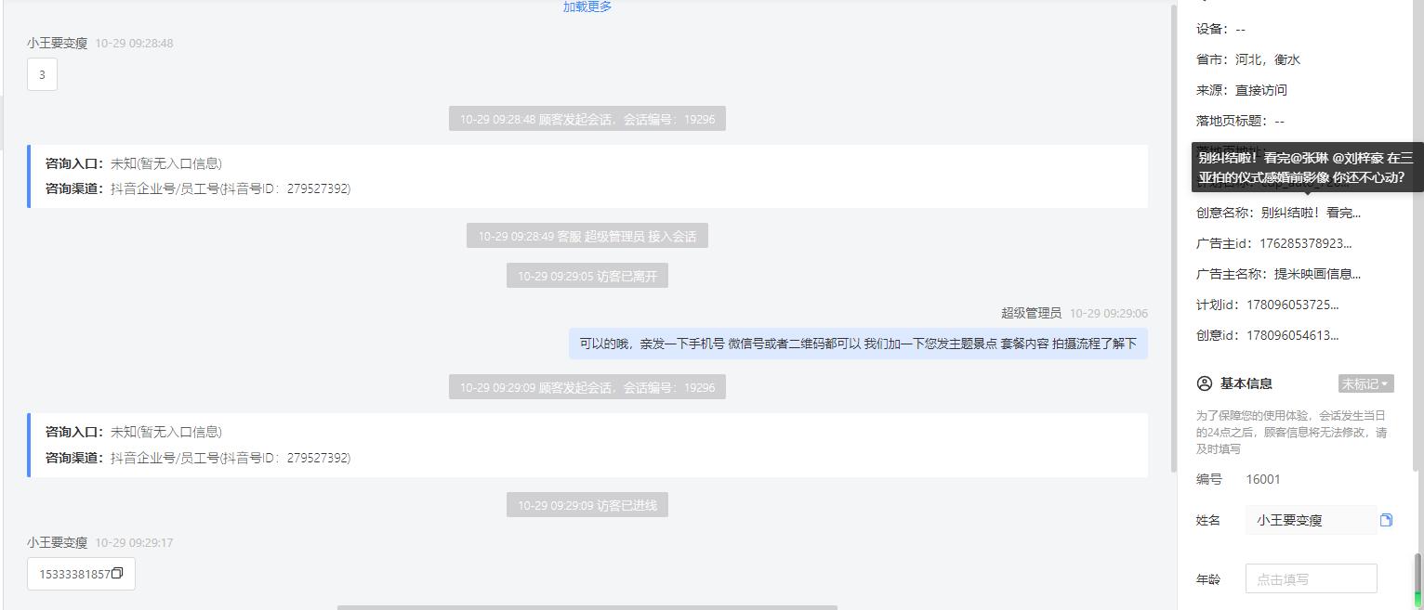This screenshot has height=610, width=1424.
Task: Copy the phone number 15333381857 icon
Action: 117,574
